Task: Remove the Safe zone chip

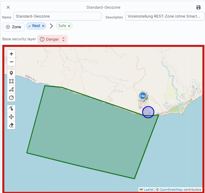Action: 69,26
